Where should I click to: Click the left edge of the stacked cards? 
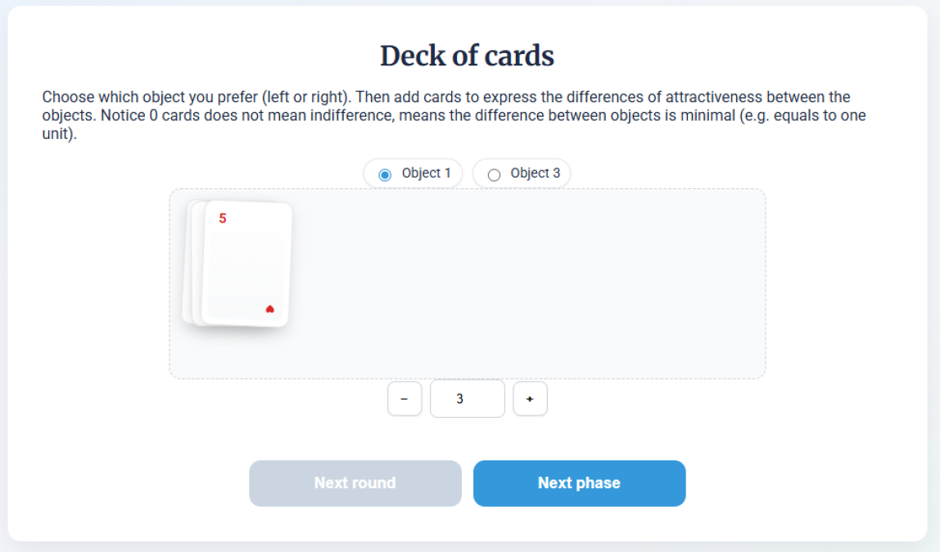tap(186, 262)
